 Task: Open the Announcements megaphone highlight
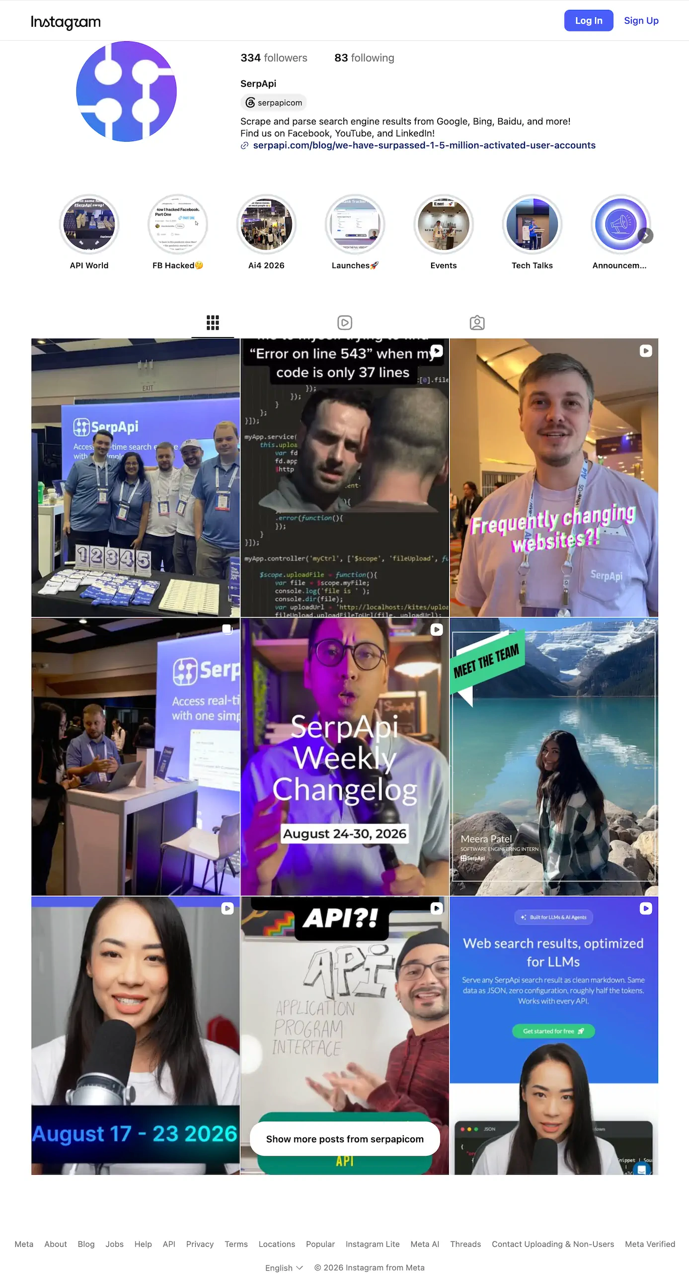coord(620,224)
